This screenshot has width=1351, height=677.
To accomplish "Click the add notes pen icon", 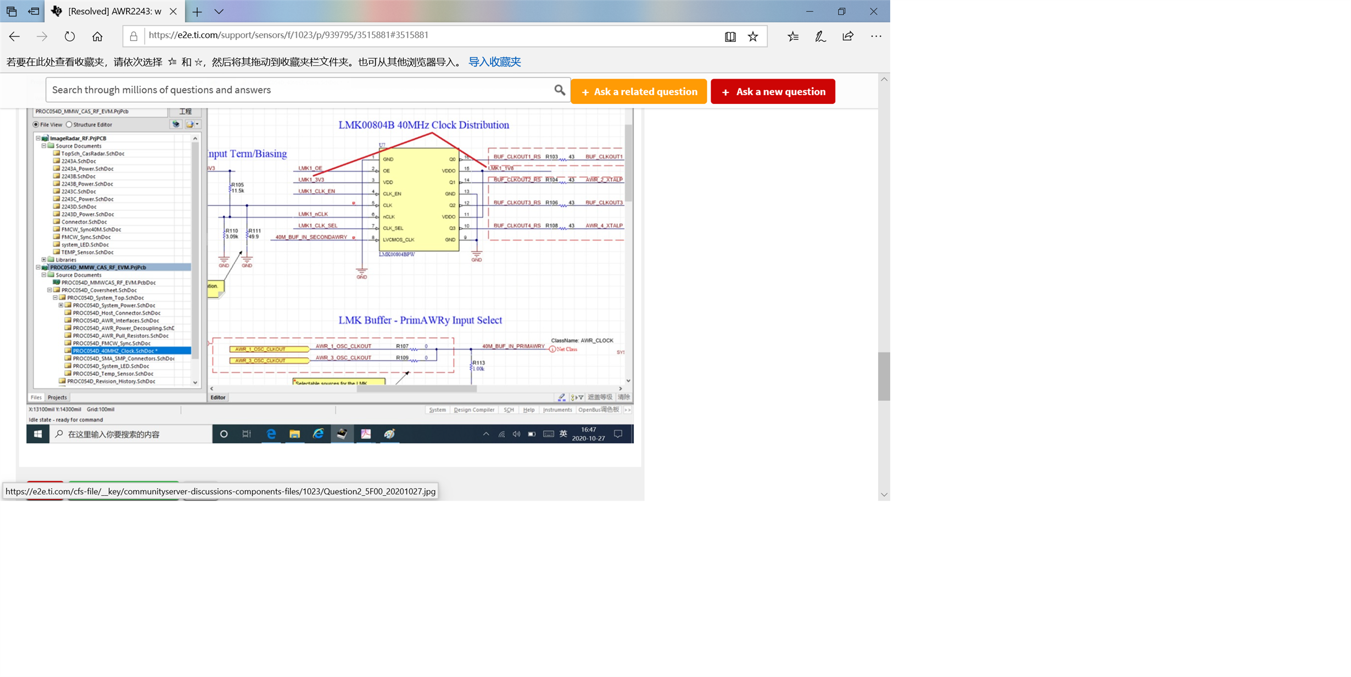I will click(x=820, y=36).
